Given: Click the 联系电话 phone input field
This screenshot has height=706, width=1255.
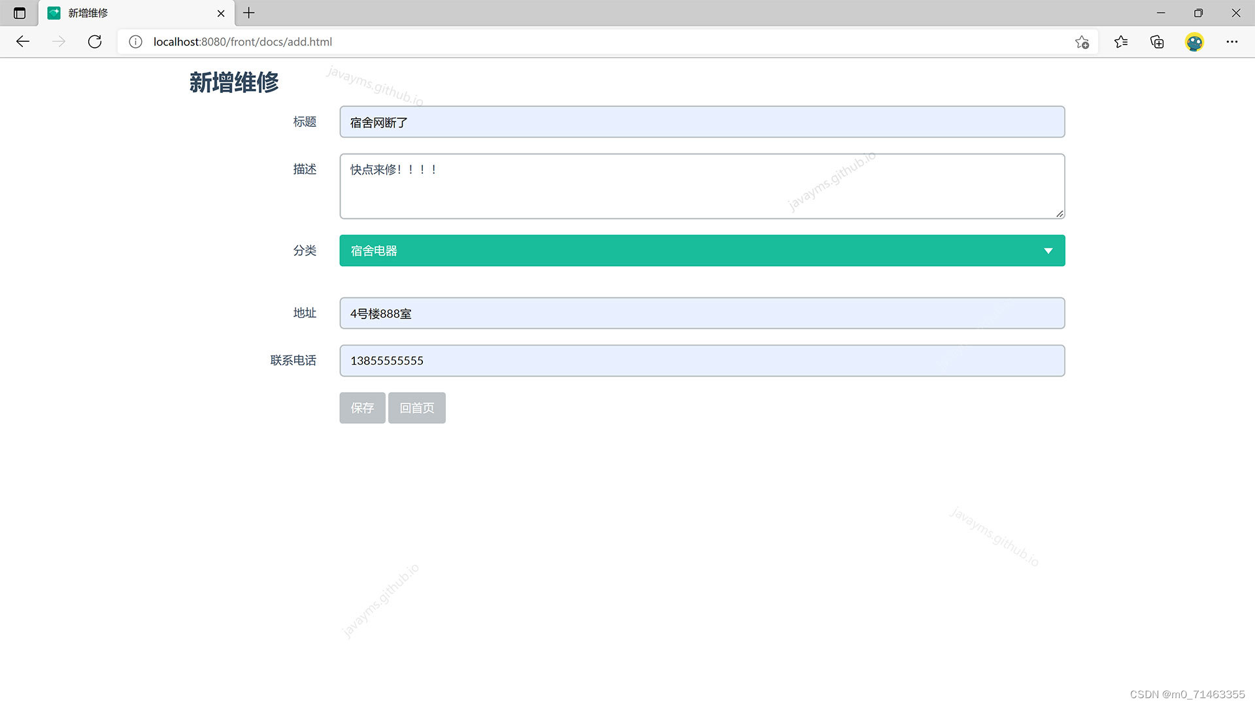Looking at the screenshot, I should click(701, 361).
